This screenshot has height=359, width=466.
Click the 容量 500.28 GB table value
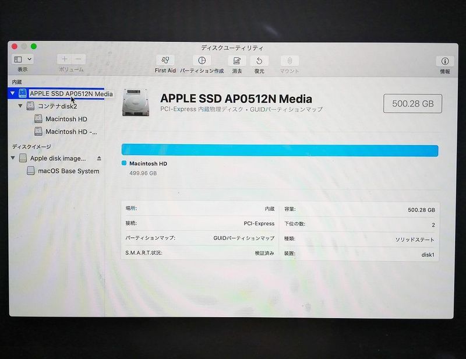[x=421, y=210]
